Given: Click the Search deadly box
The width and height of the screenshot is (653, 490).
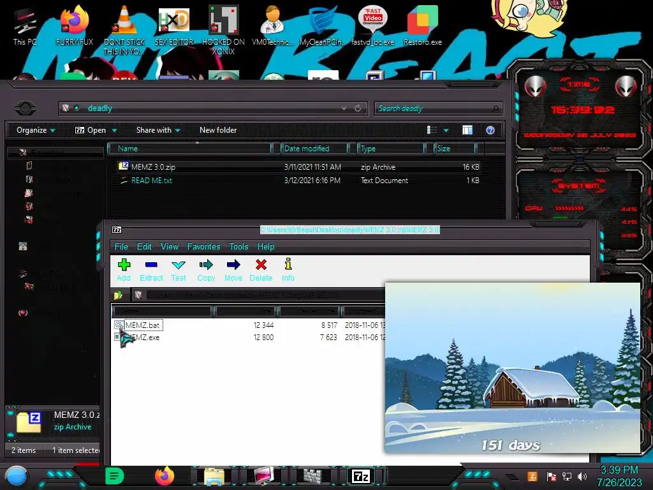Looking at the screenshot, I should (438, 108).
